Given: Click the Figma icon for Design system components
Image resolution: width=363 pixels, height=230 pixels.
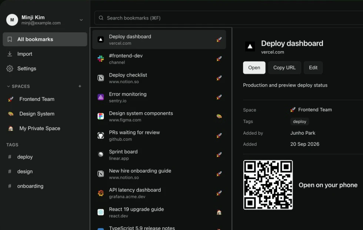Looking at the screenshot, I should (x=101, y=116).
